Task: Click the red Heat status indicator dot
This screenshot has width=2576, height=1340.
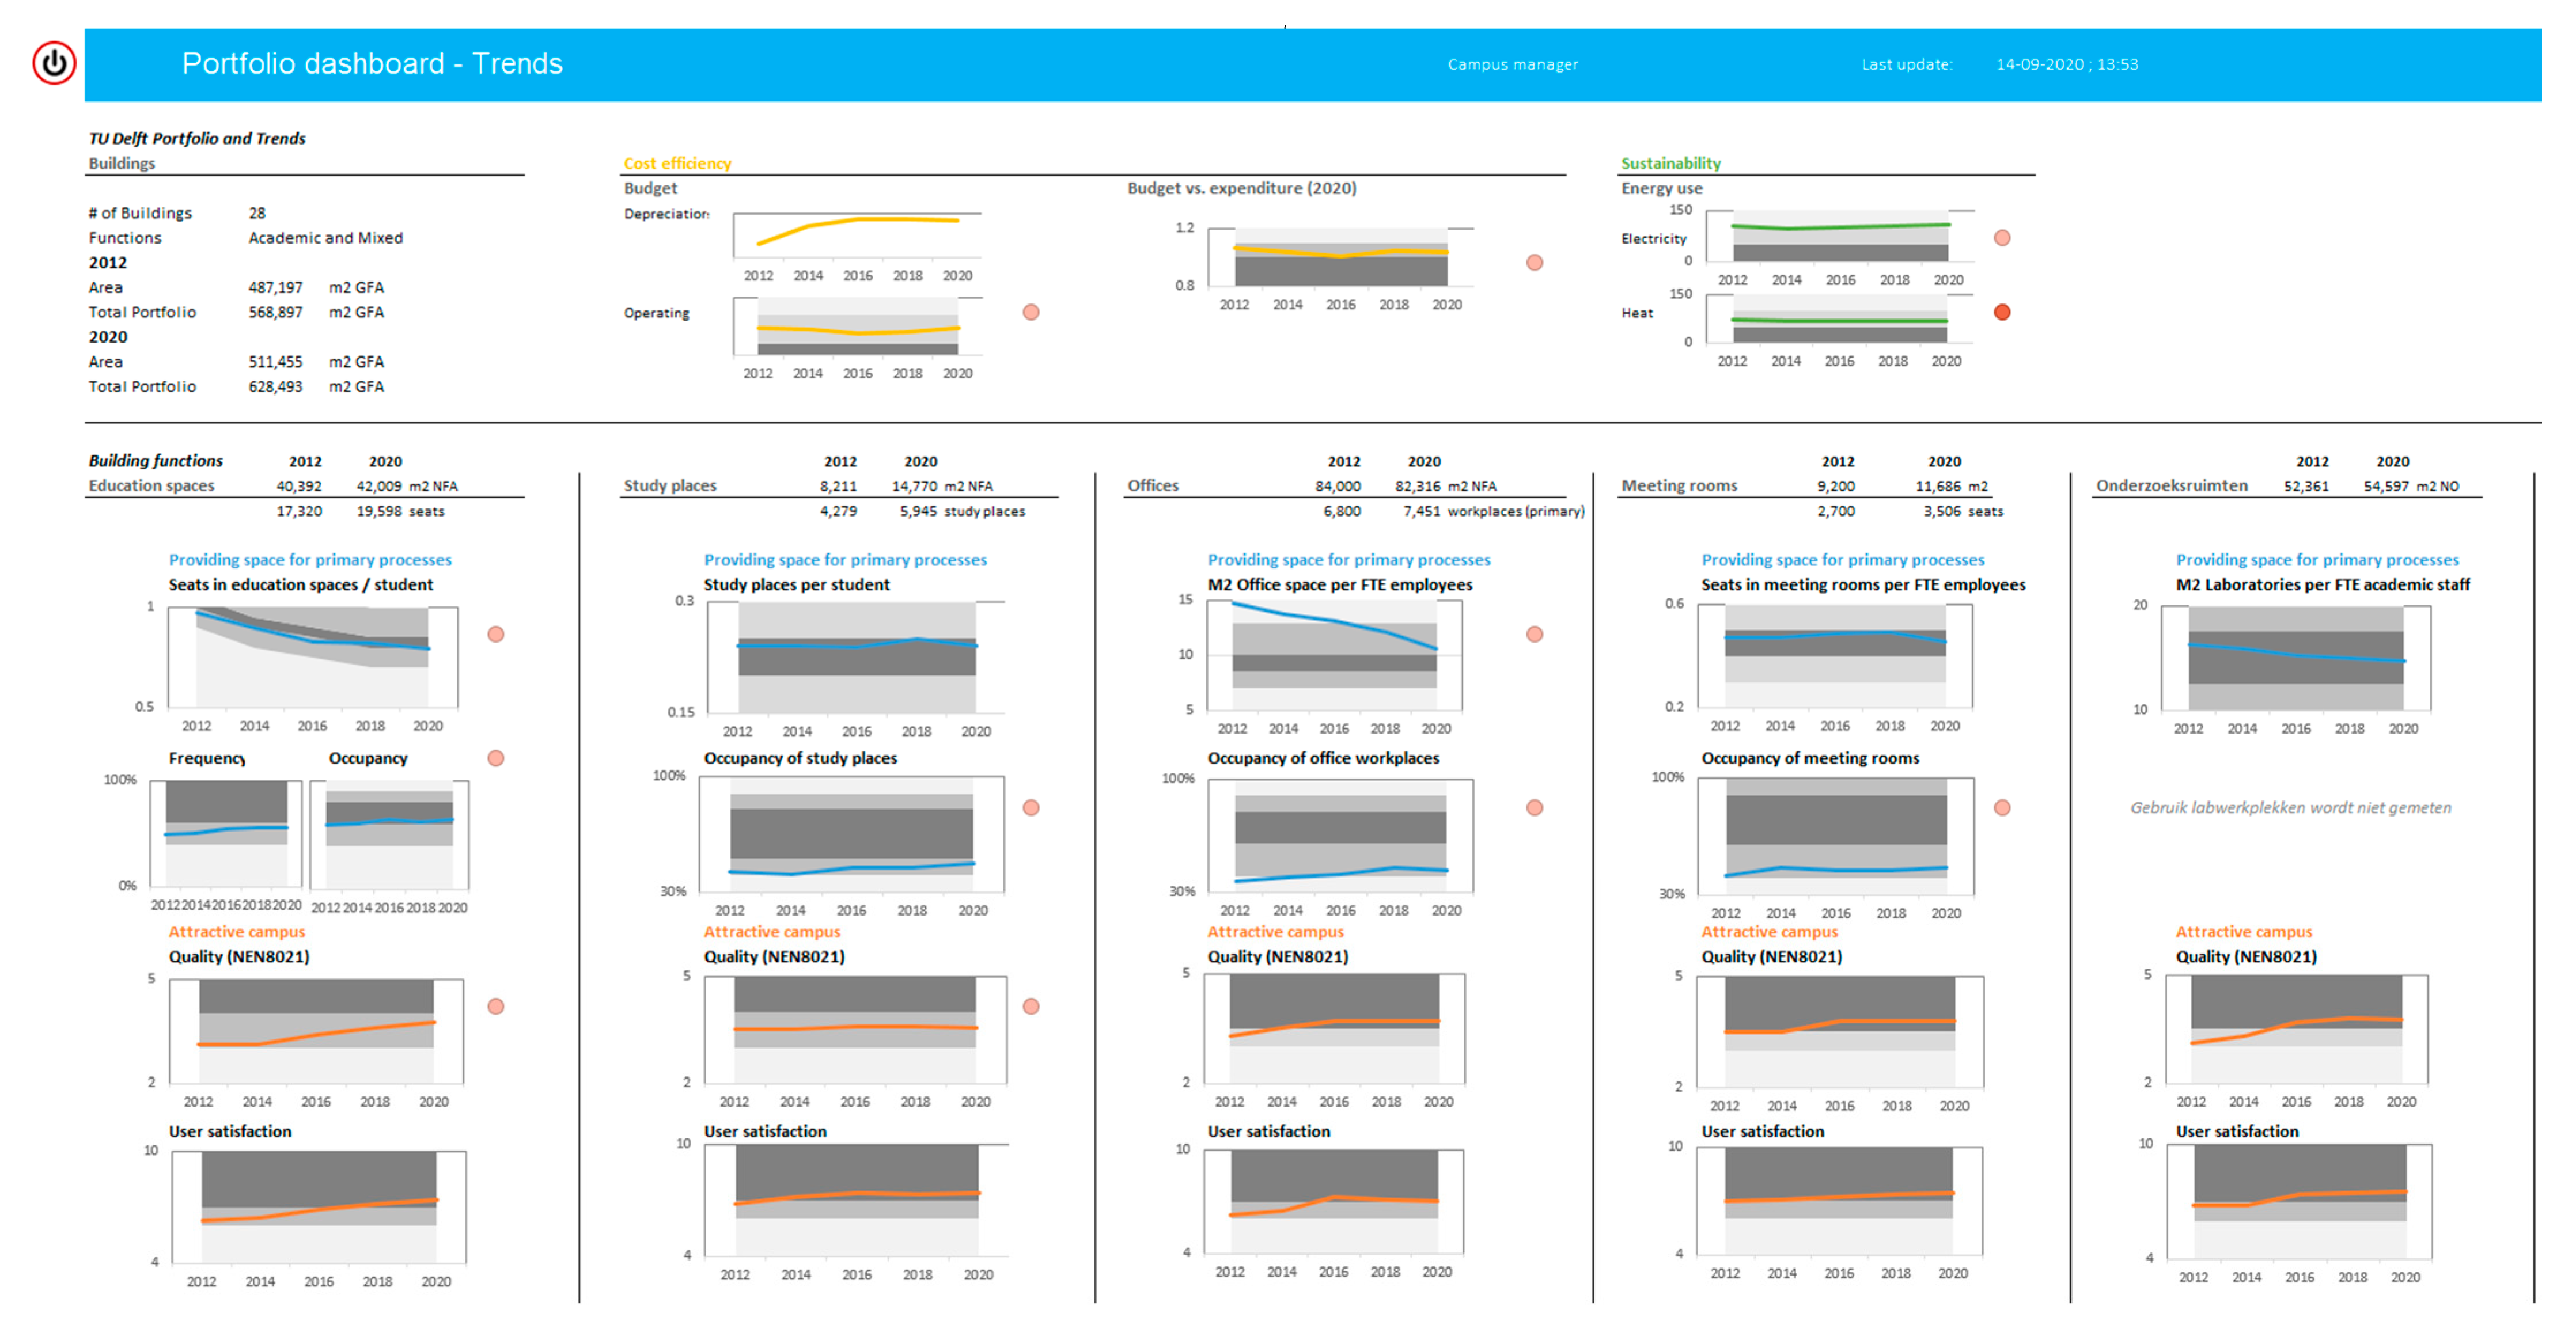Action: (x=2002, y=312)
